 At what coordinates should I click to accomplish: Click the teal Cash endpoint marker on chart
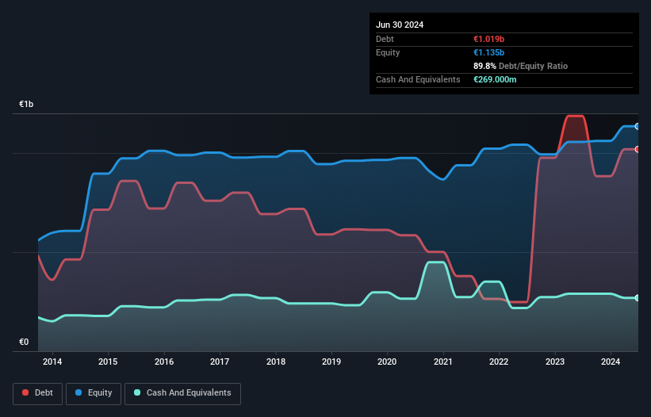(x=638, y=298)
